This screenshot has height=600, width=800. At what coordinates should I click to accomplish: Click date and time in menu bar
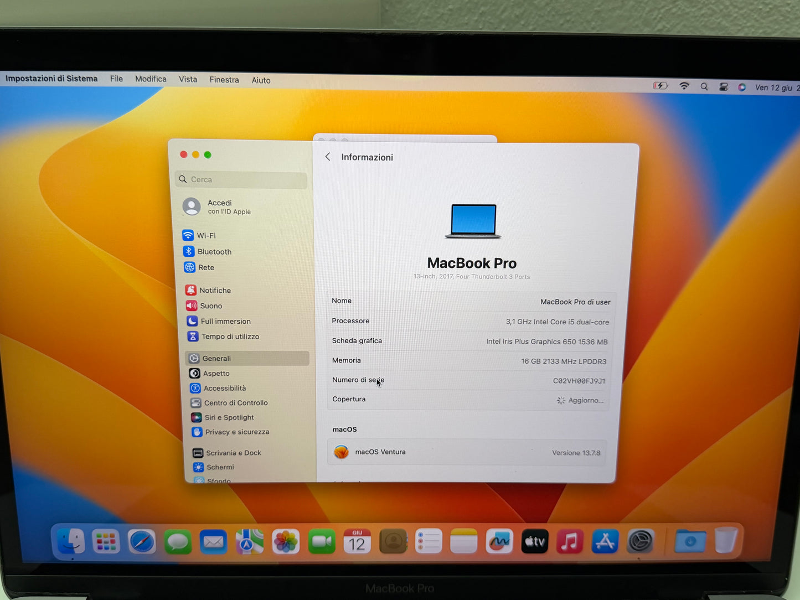point(776,88)
